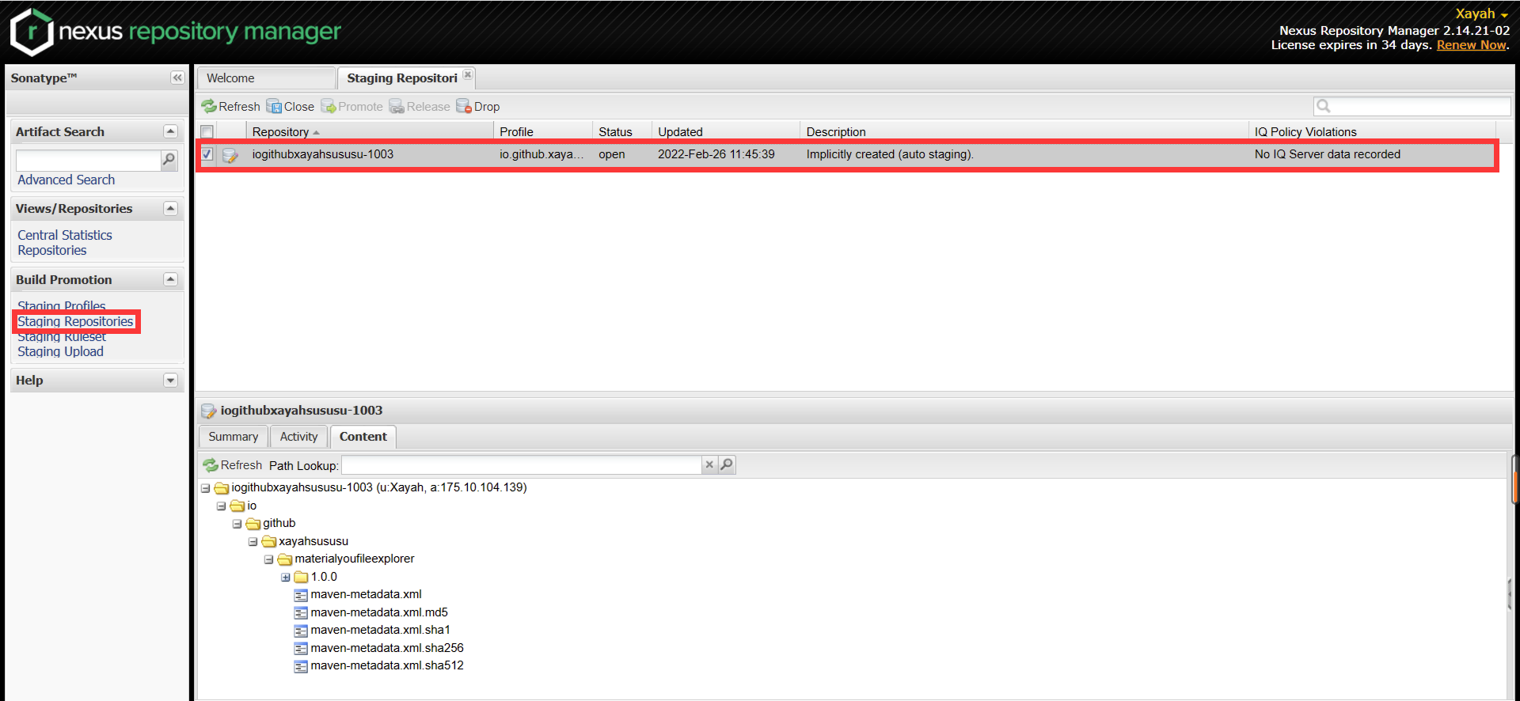The image size is (1520, 701).
Task: Expand the Help panel in sidebar
Action: pos(170,381)
